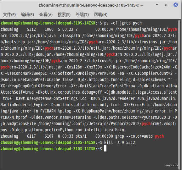The width and height of the screenshot is (182, 170).
Task: Click the PID 5312 in first process row
Action: pyautogui.click(x=31, y=29)
